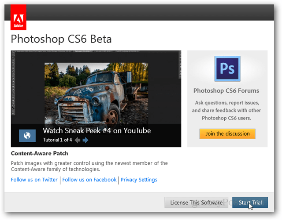282x220 pixels.
Task: Click the forums description text under the heading
Action: tap(226, 110)
